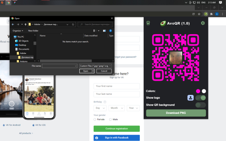
Task: Pick the white QR color swatch
Action: click(204, 91)
